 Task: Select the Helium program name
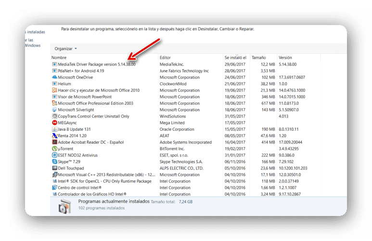(64, 84)
